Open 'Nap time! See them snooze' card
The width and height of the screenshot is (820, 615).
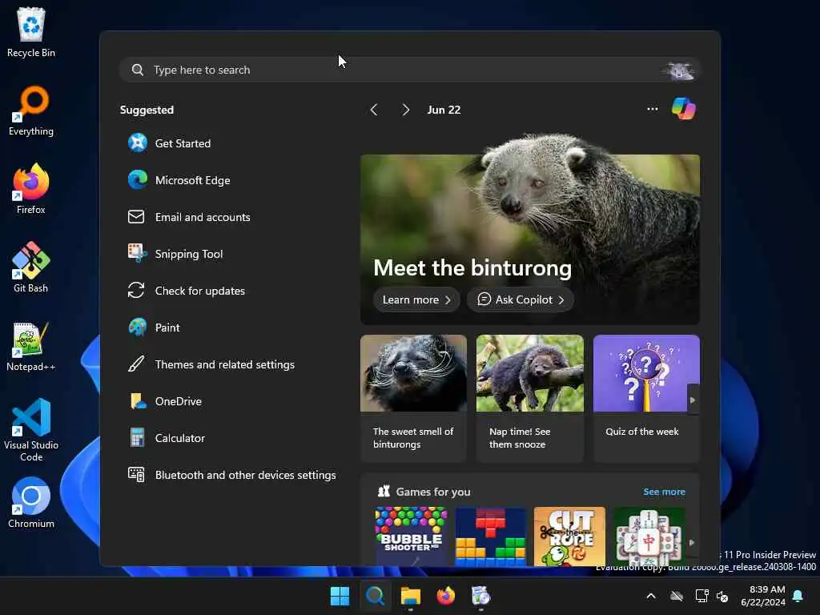530,399
